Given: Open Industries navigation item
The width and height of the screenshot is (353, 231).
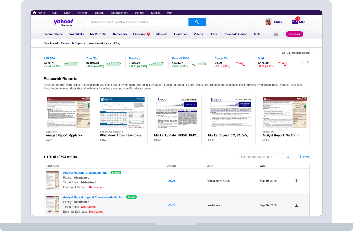Looking at the screenshot, I should [x=181, y=34].
